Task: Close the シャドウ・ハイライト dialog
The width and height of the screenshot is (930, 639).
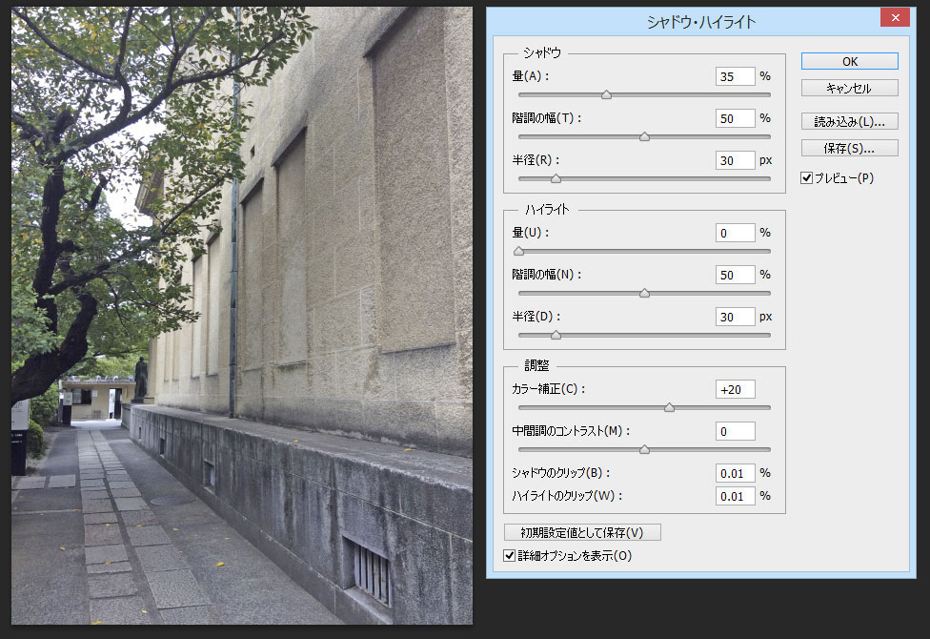Action: click(895, 17)
